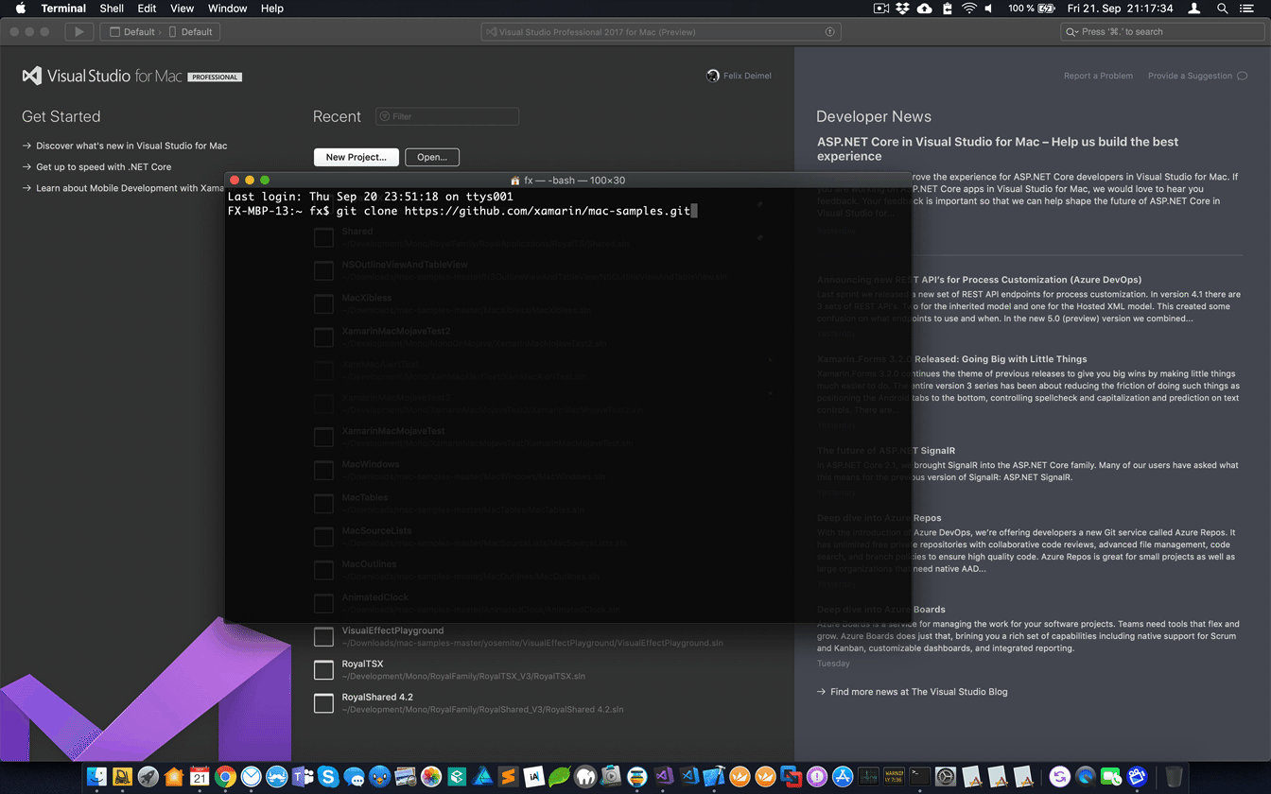This screenshot has width=1271, height=794.
Task: Open iA Writer in the Dock
Action: coord(533,776)
